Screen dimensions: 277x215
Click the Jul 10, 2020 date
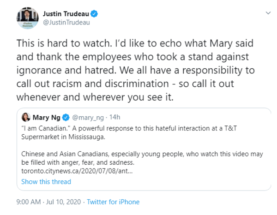pyautogui.click(x=64, y=202)
